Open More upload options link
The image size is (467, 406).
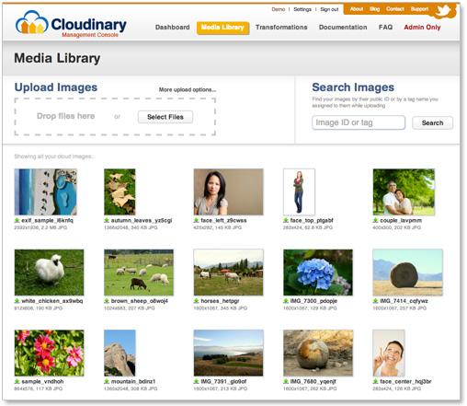click(188, 89)
